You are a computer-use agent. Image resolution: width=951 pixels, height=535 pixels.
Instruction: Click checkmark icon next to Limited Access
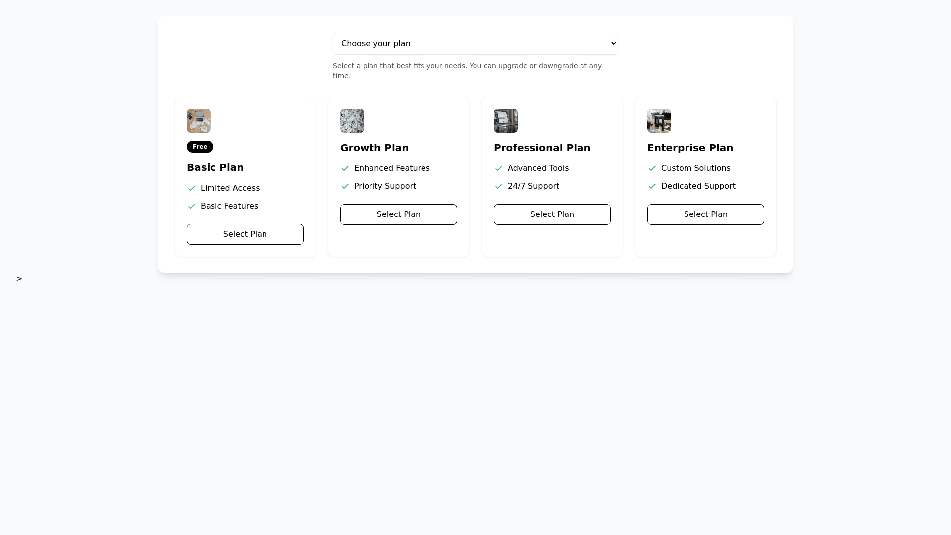click(192, 188)
